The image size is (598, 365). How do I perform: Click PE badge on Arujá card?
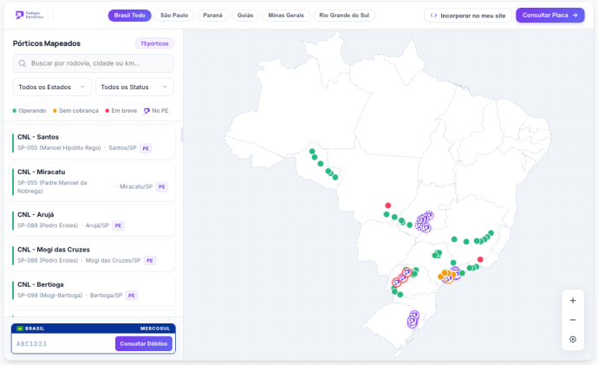point(118,225)
